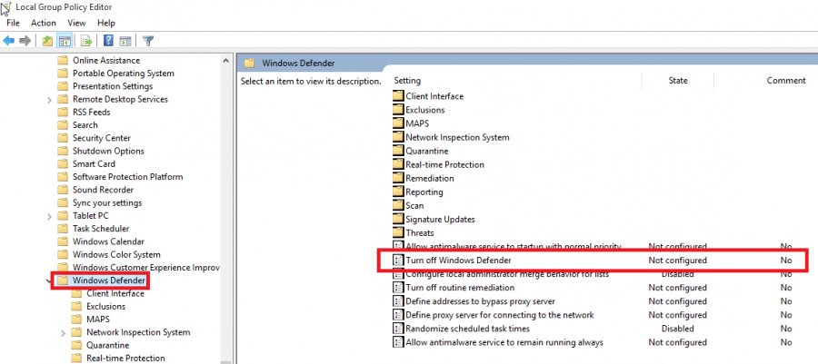Click the Forward arrow toolbar icon
The width and height of the screenshot is (818, 364).
[25, 41]
